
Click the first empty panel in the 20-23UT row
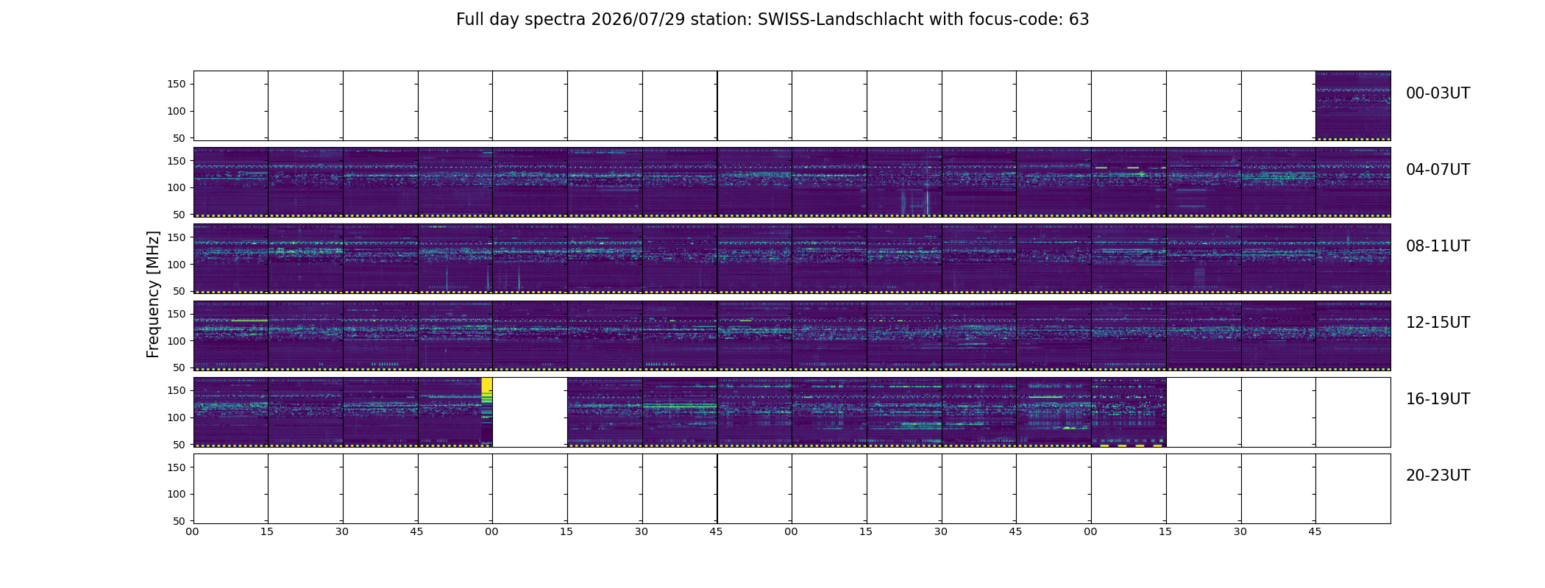(230, 489)
